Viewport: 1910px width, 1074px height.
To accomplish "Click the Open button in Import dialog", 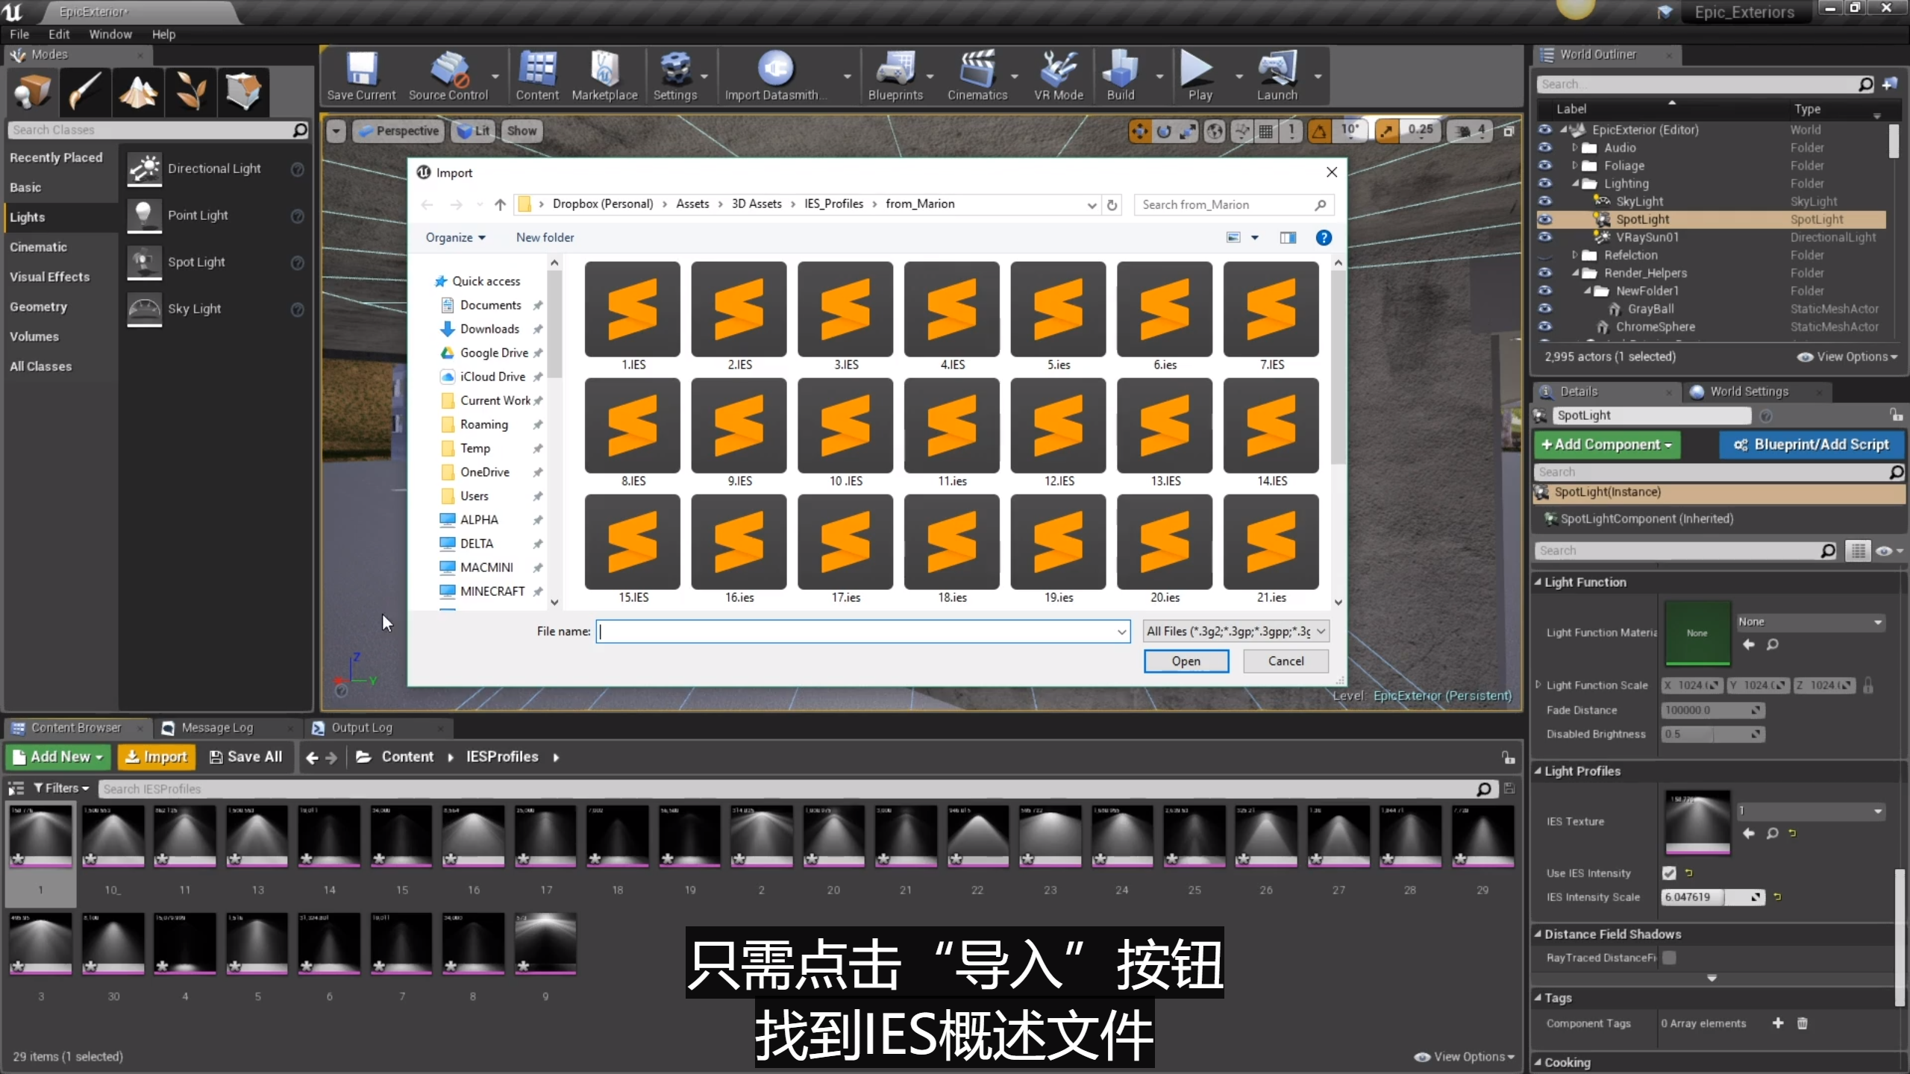I will pos(1186,661).
